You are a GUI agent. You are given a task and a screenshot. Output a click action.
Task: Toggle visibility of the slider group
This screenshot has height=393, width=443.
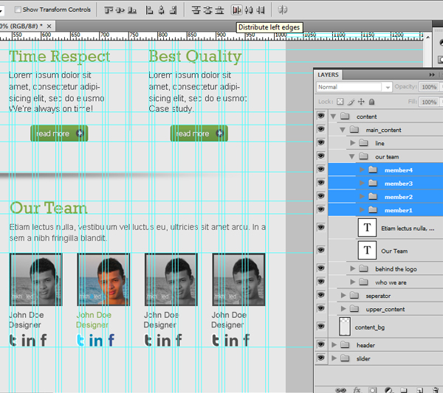(320, 358)
